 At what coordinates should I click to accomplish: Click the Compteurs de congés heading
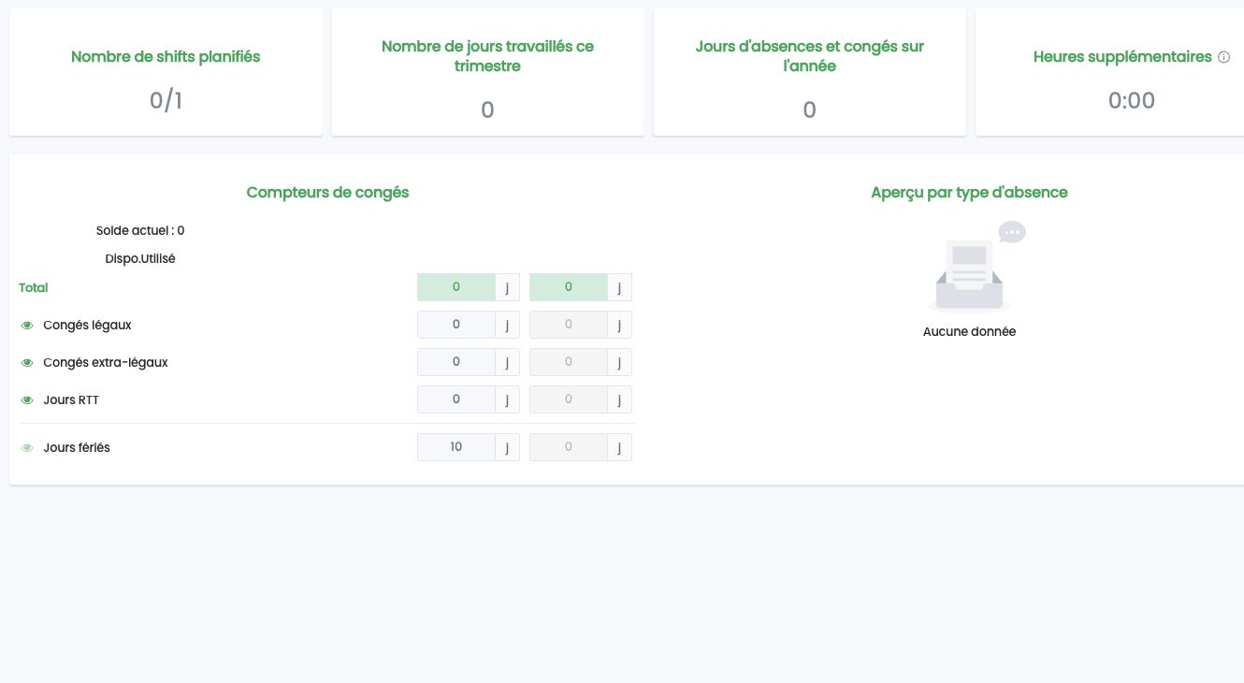coord(327,192)
